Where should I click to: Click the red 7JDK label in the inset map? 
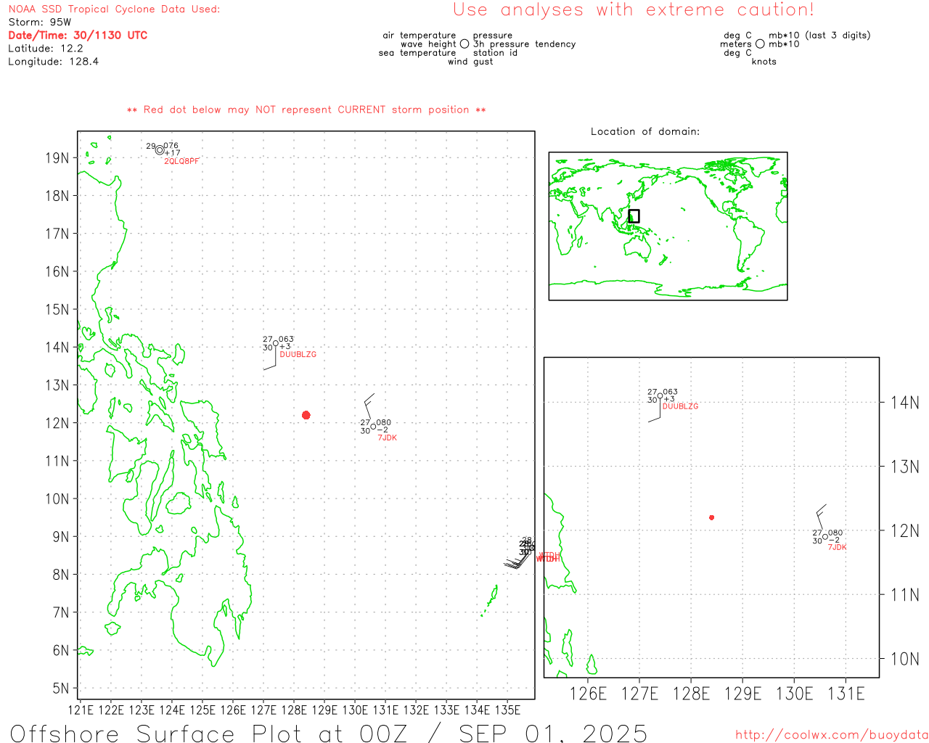[838, 547]
